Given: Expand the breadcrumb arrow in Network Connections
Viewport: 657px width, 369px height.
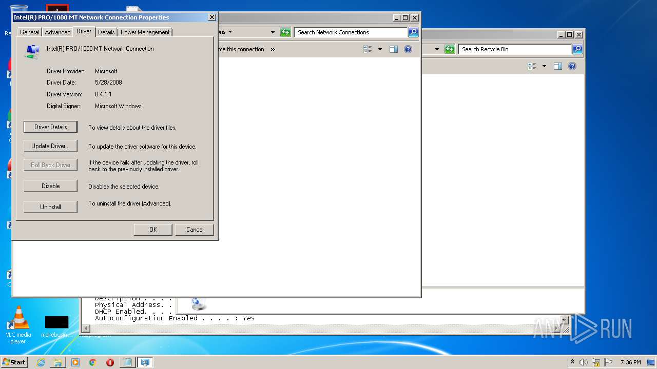Looking at the screenshot, I should [230, 32].
